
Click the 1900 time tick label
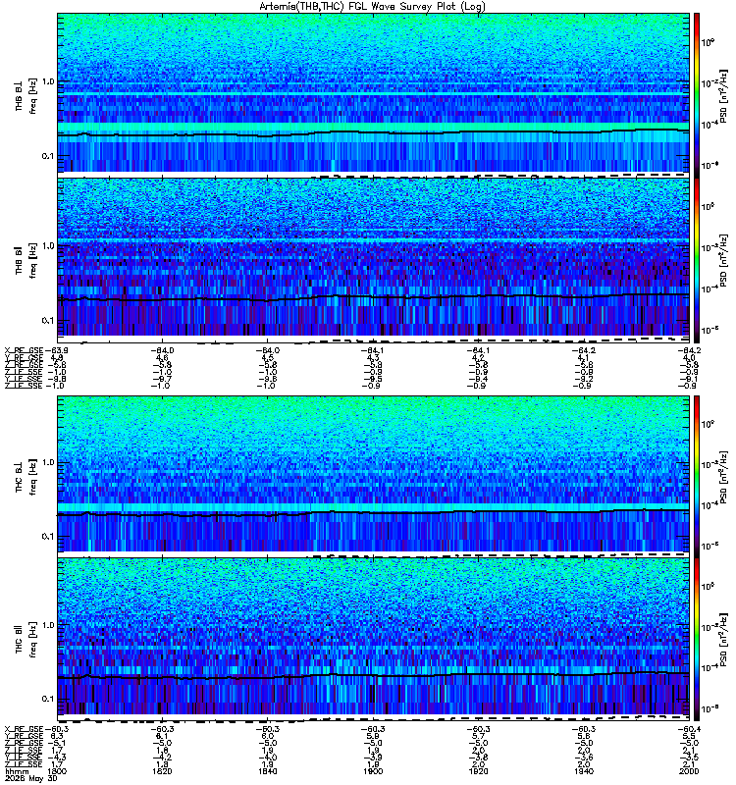click(x=373, y=771)
